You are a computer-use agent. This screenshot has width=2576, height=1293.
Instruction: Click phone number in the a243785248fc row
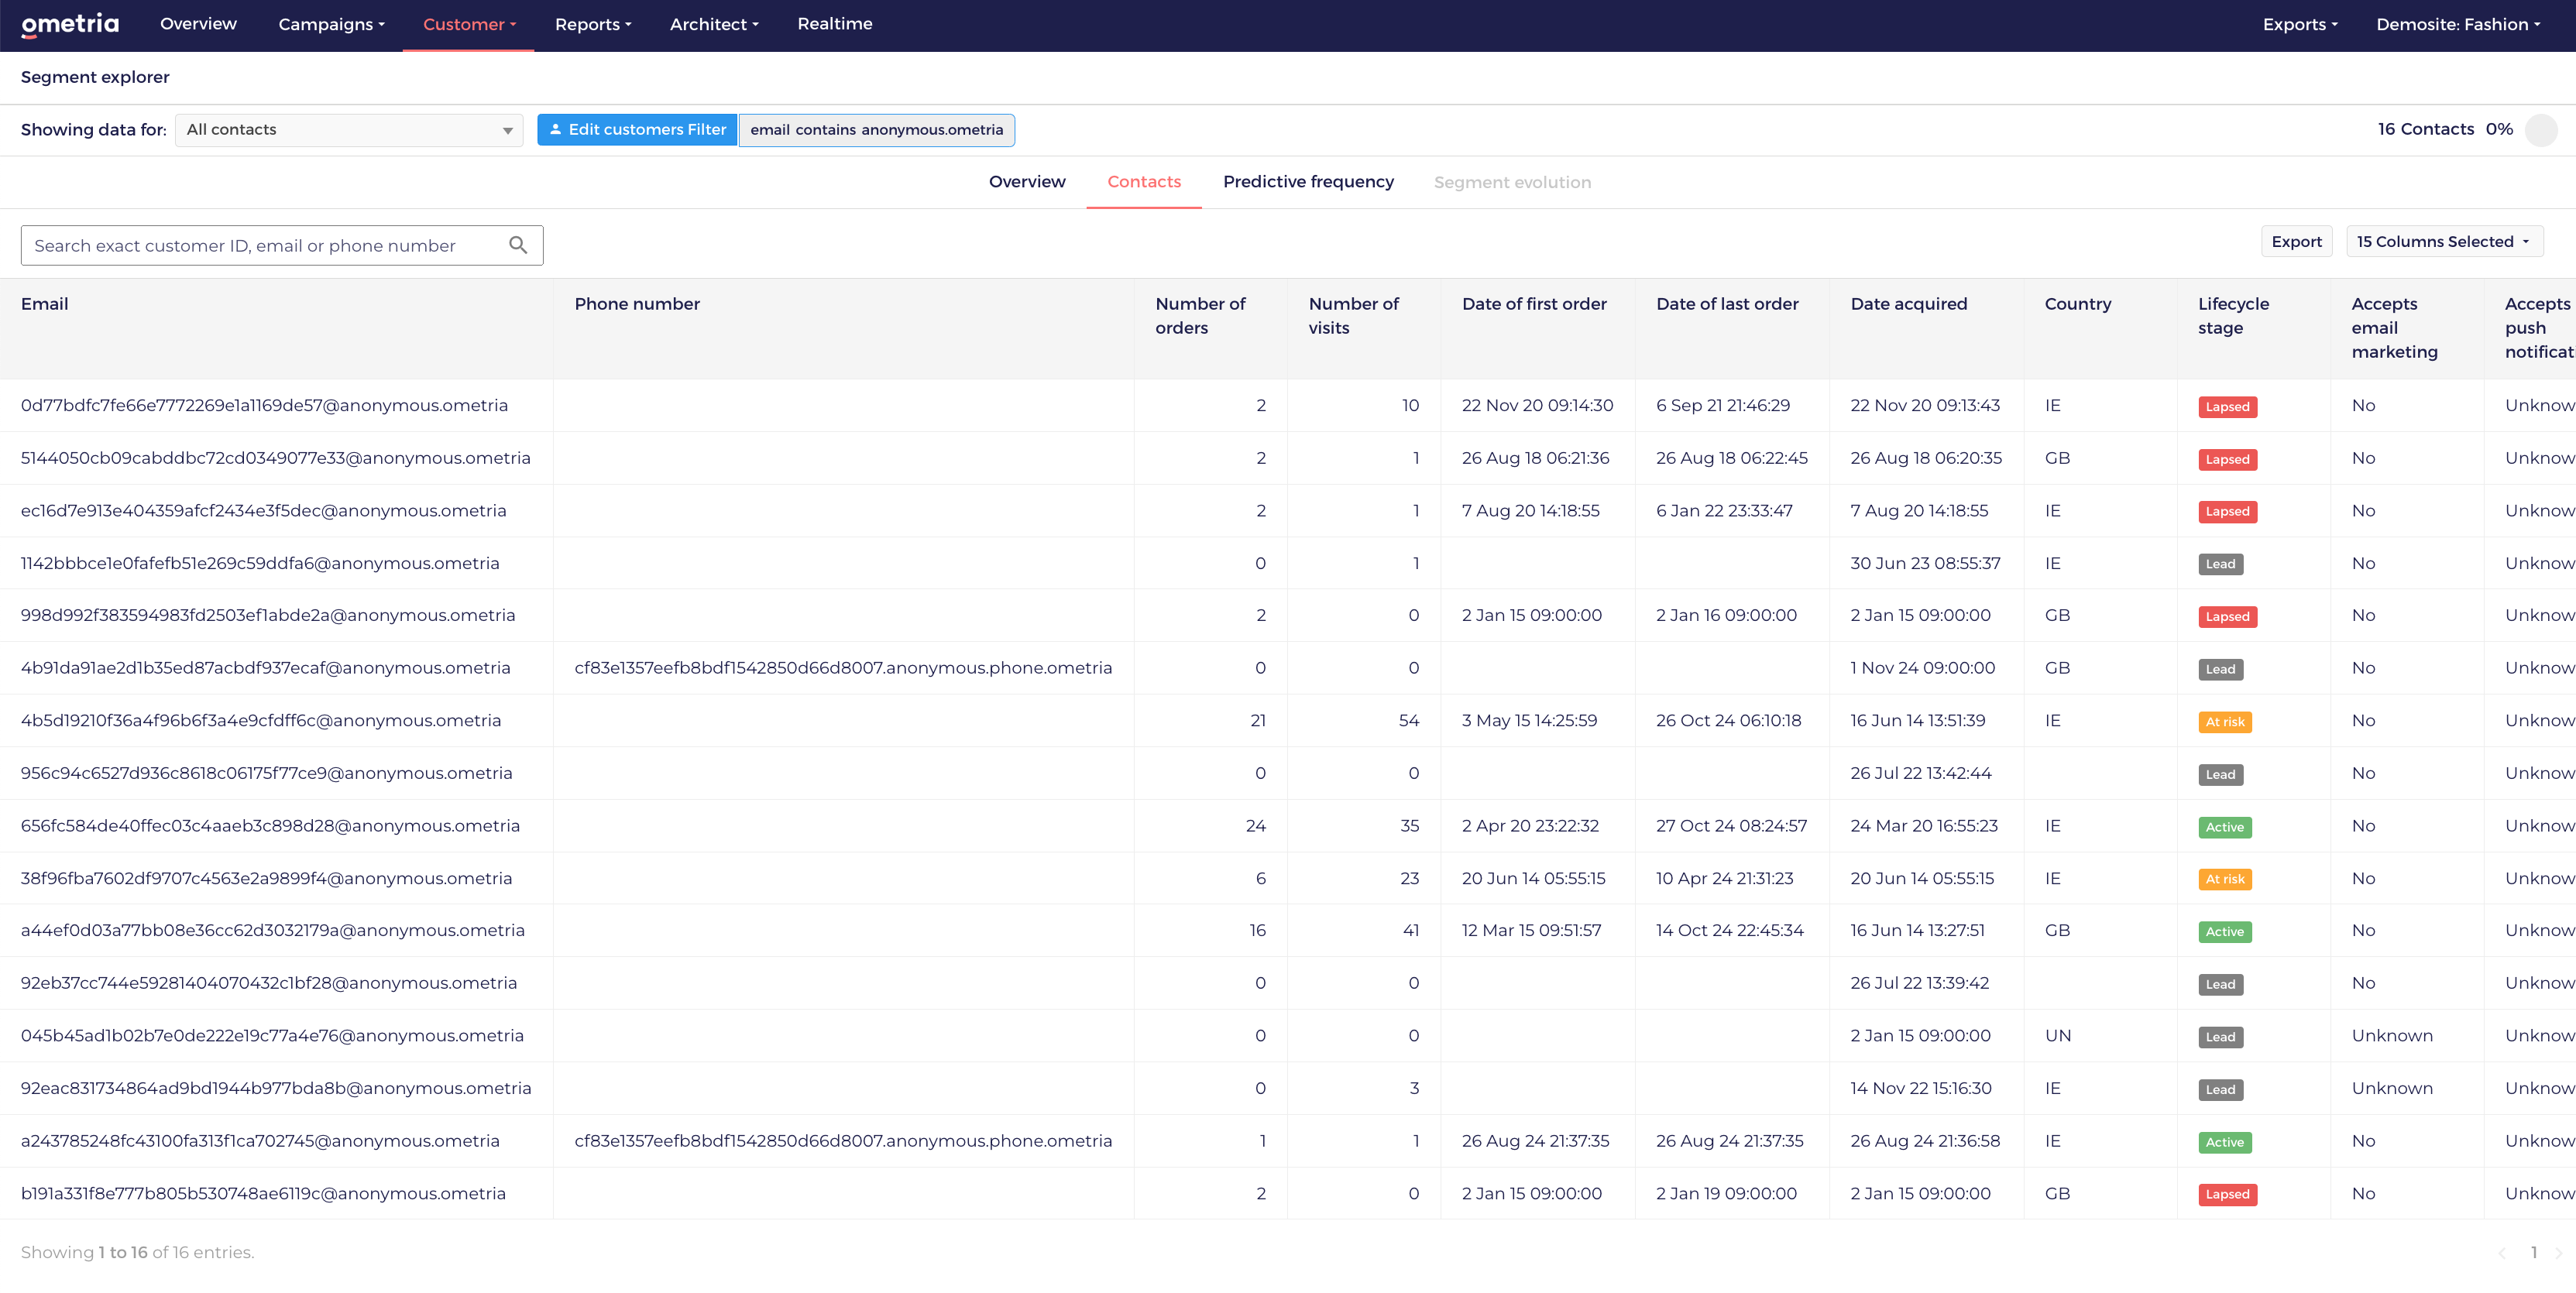pyautogui.click(x=843, y=1141)
